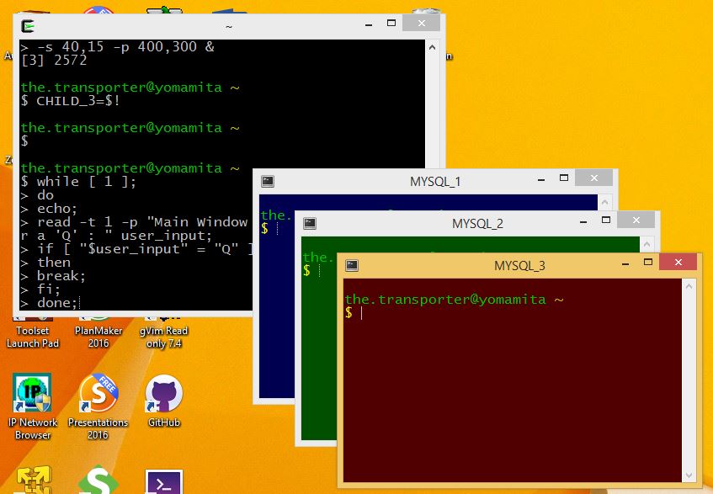Minimize the MYSQL_3 window
Viewport: 713px width, 494px height.
[625, 263]
